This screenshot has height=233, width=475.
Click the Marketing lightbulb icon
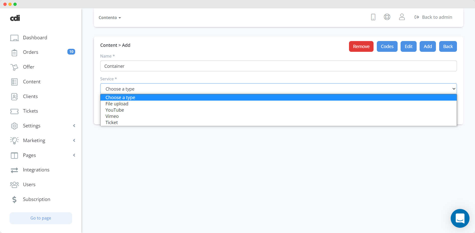pos(14,140)
